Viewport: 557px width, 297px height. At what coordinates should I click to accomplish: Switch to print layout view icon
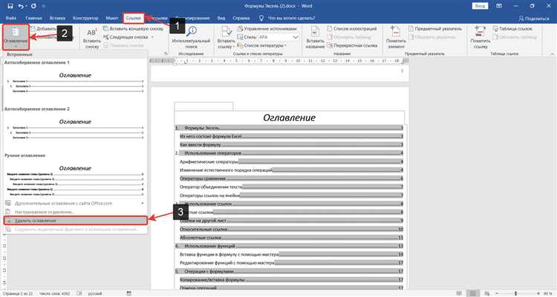tap(473, 293)
